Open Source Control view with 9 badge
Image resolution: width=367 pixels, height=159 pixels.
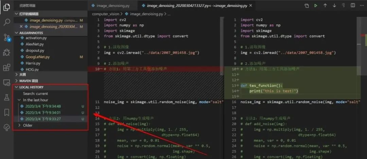coord(7,37)
